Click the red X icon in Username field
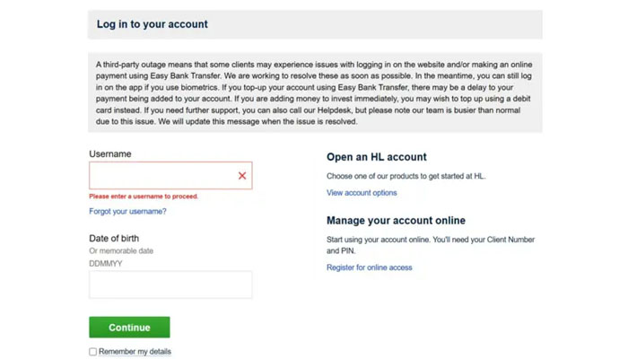 tap(242, 176)
